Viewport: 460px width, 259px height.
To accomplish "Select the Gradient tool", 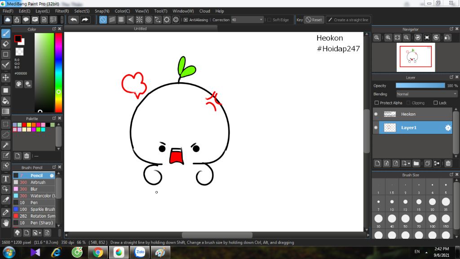I will (x=5, y=112).
